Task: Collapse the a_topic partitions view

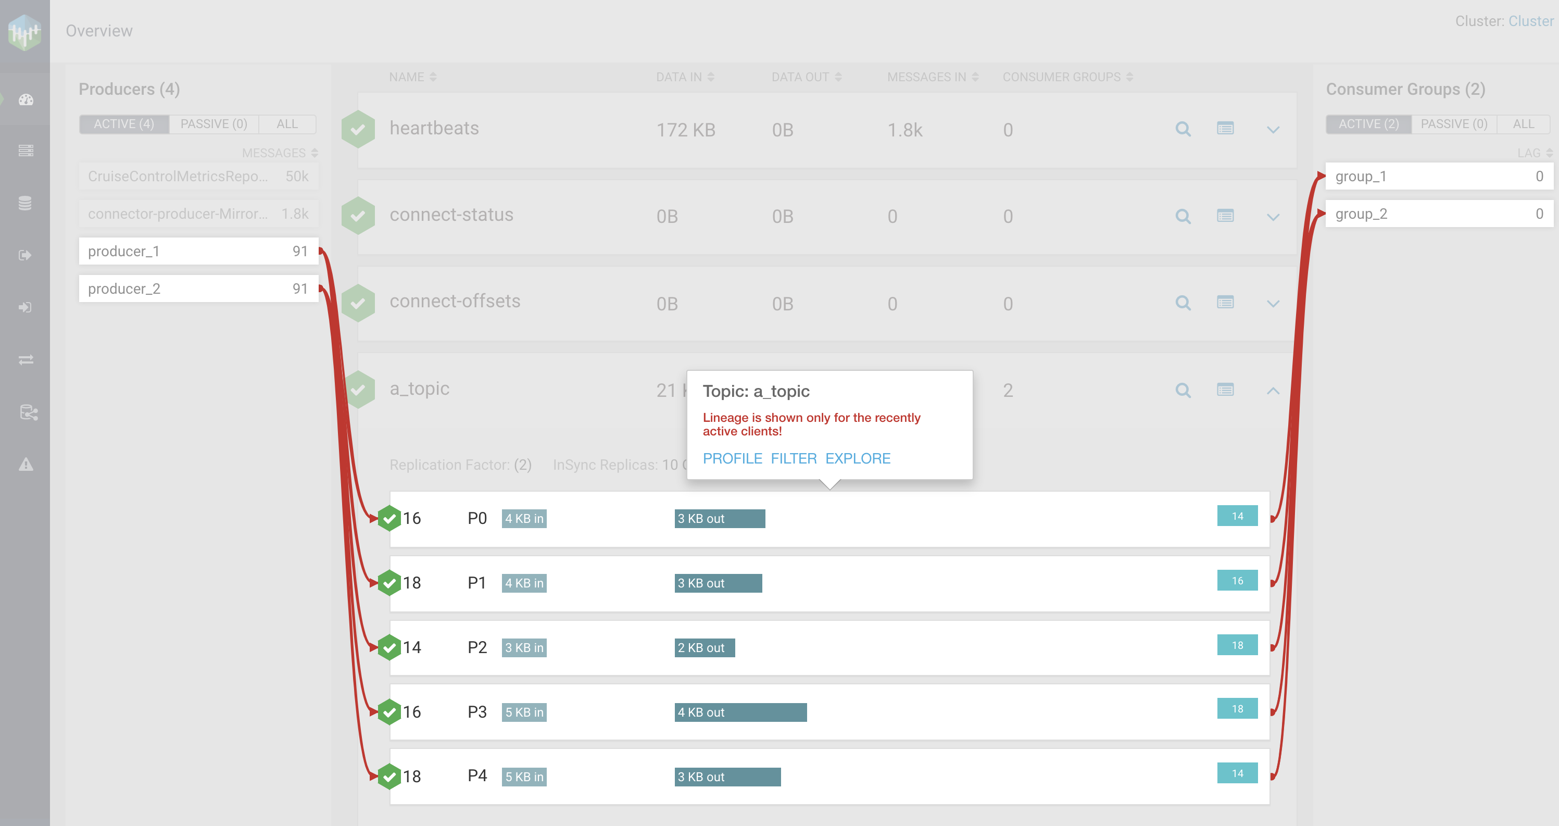Action: 1273,390
